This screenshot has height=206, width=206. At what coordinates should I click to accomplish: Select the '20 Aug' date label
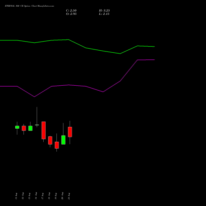tap(62, 196)
